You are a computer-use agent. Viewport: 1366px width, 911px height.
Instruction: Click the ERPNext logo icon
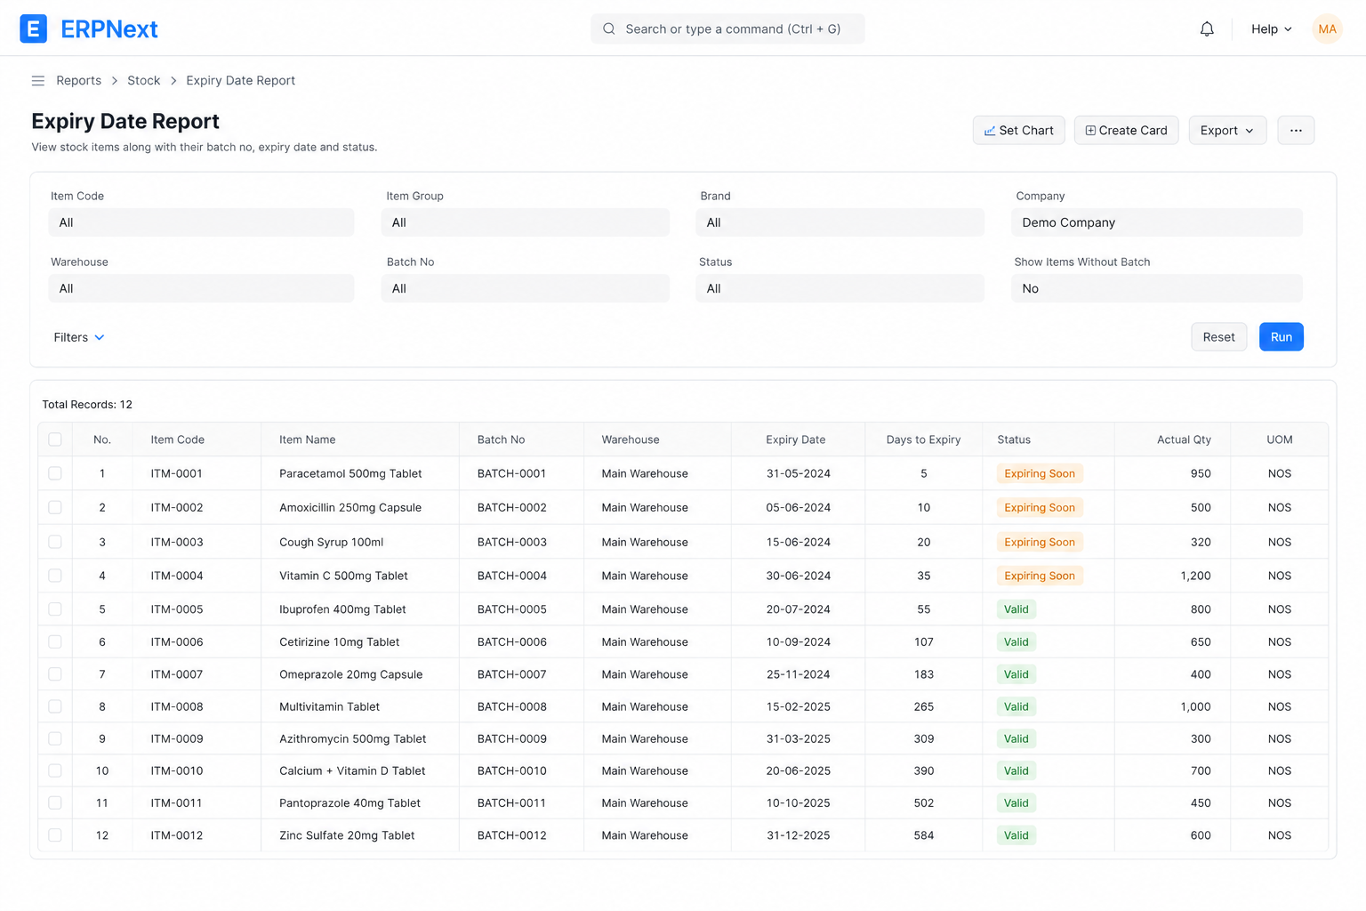click(34, 28)
